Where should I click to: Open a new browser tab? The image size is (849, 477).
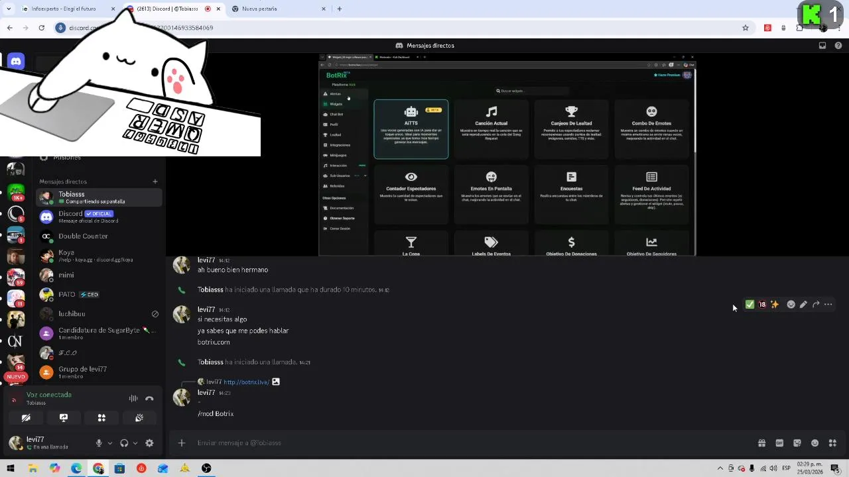pos(340,9)
